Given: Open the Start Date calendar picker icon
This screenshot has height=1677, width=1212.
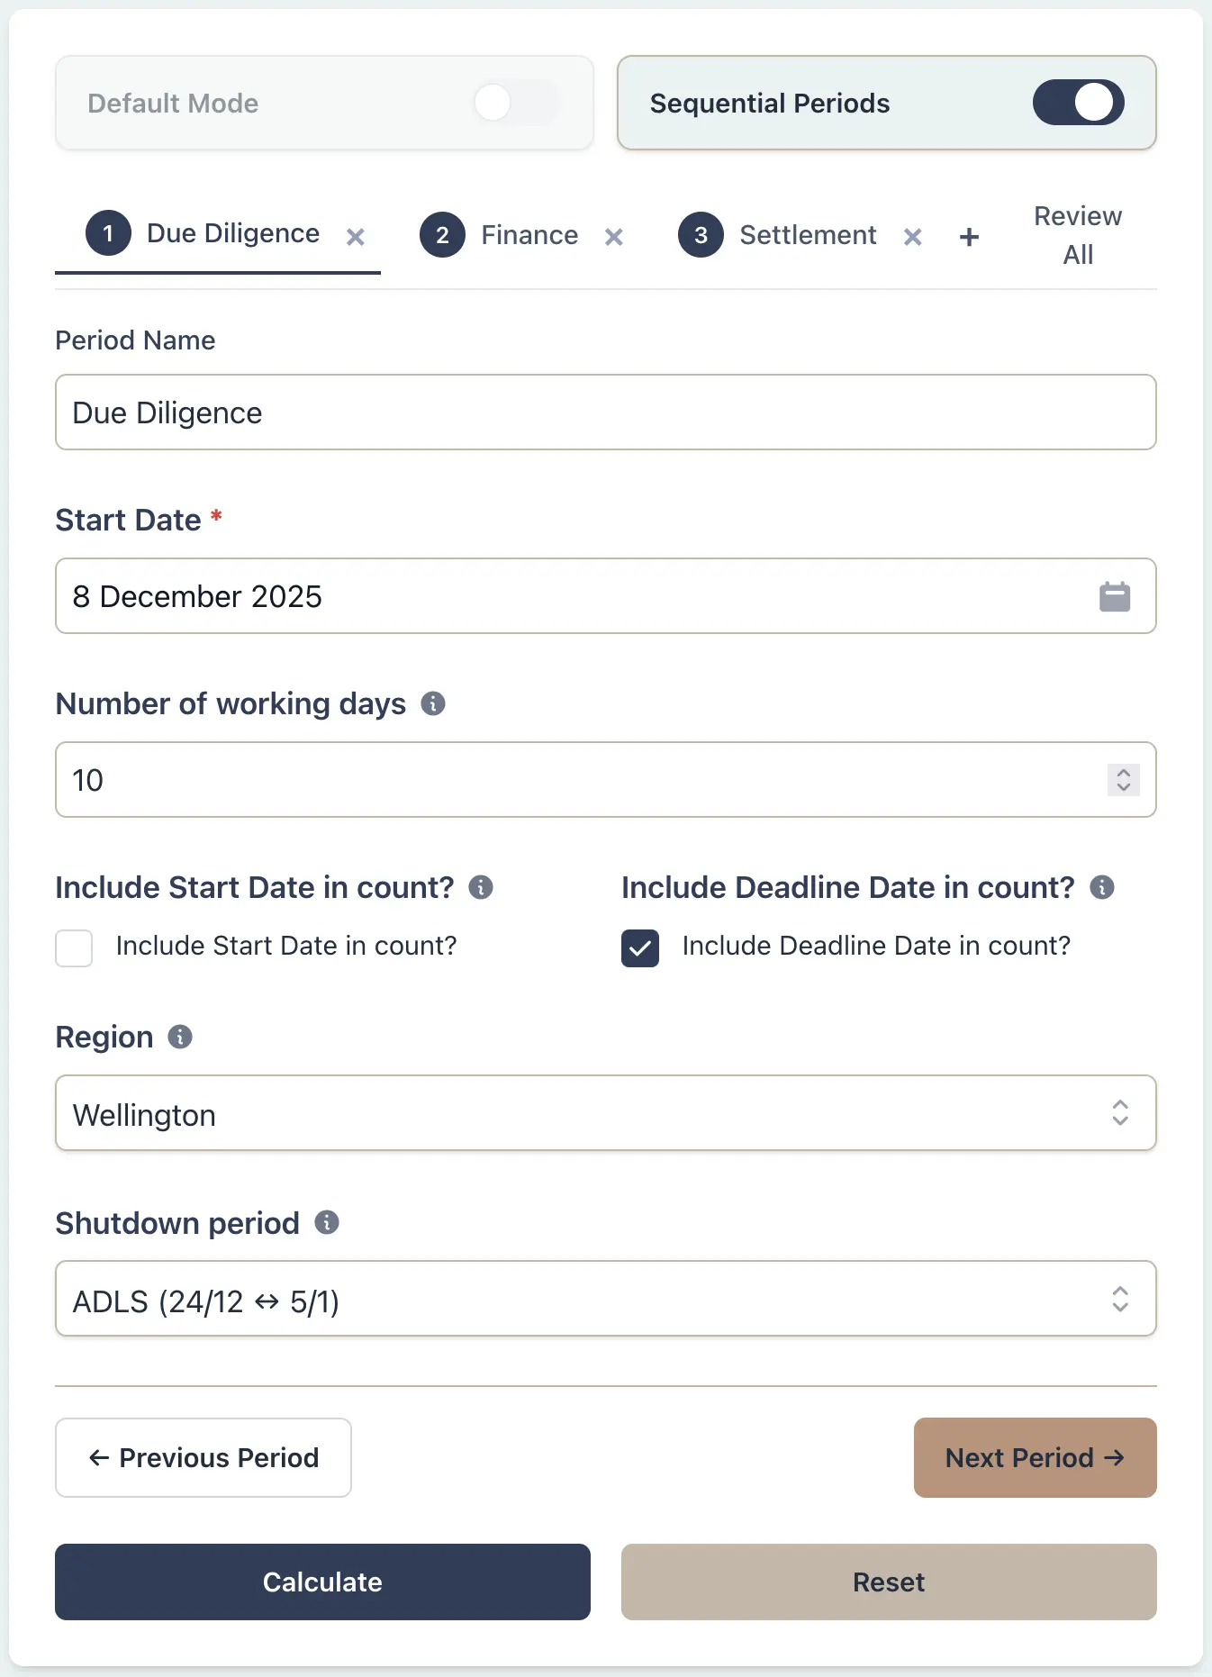Looking at the screenshot, I should 1114,596.
